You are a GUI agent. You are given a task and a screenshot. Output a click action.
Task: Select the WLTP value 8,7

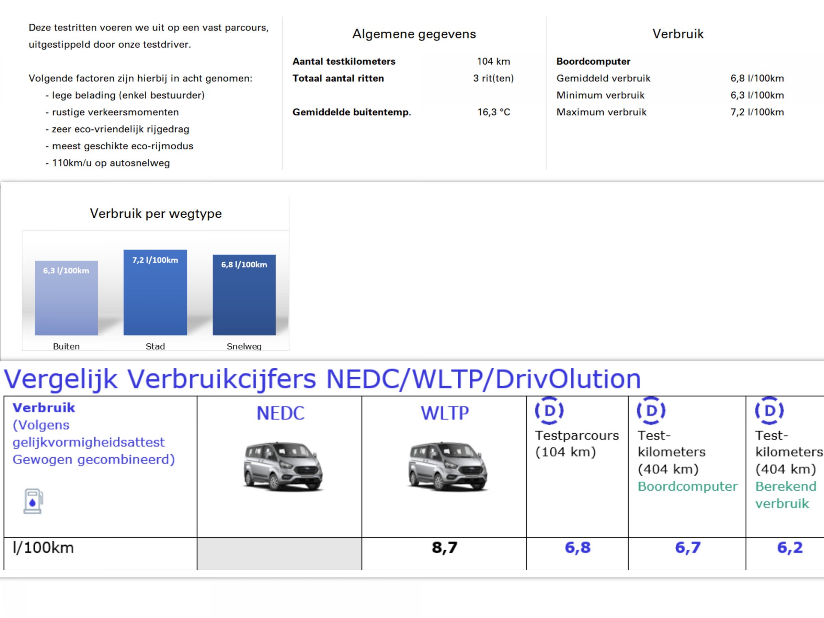(x=444, y=548)
